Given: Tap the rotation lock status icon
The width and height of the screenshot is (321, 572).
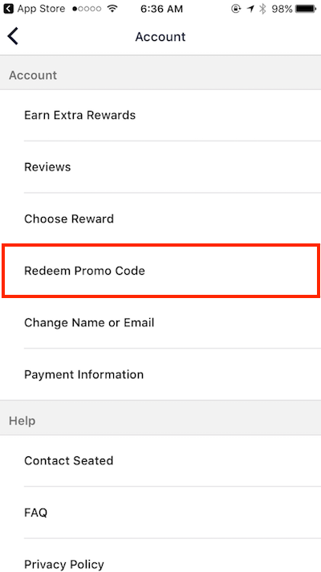Looking at the screenshot, I should 236,9.
